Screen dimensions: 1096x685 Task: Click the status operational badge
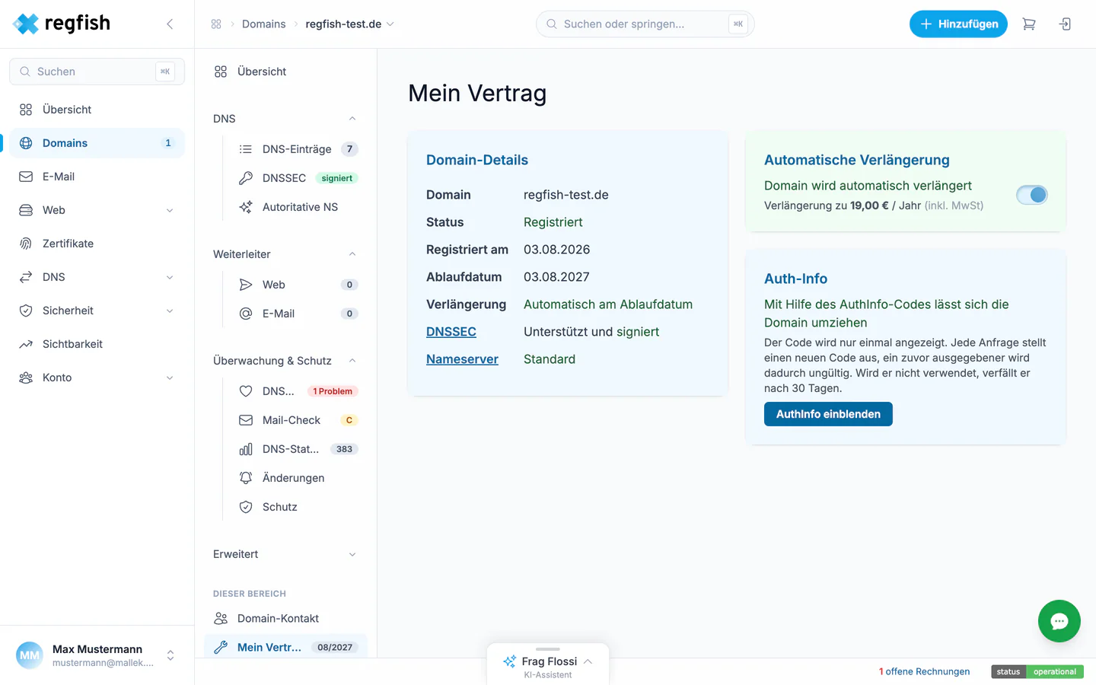pyautogui.click(x=1037, y=671)
